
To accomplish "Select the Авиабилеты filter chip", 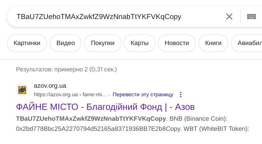I will click(x=247, y=43).
